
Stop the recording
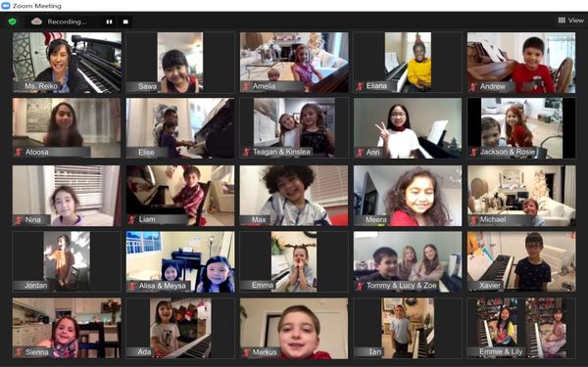click(125, 22)
